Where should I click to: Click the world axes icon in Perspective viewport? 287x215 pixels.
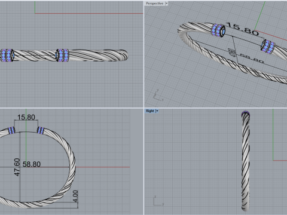click(x=158, y=95)
